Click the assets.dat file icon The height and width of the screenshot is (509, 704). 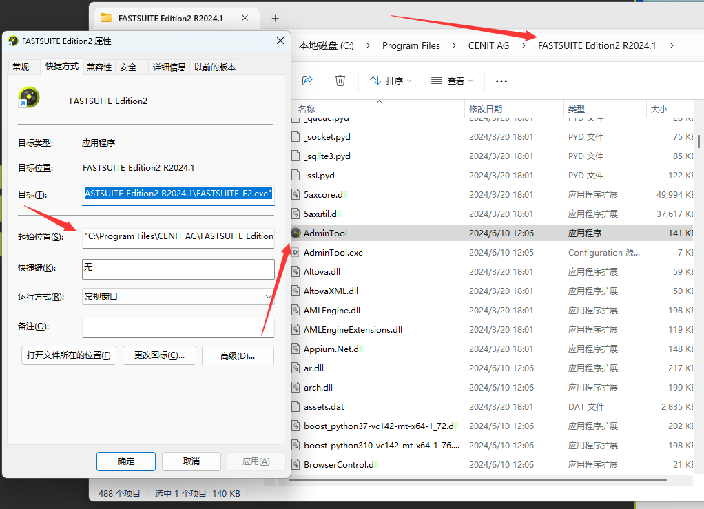pos(296,407)
